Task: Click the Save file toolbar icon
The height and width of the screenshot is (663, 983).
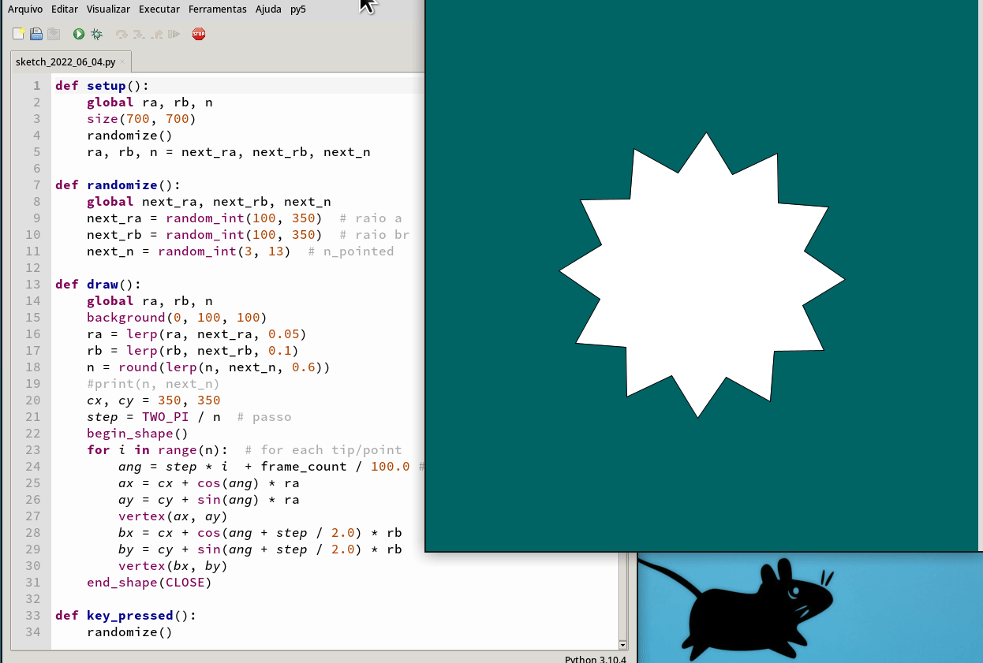Action: point(54,34)
